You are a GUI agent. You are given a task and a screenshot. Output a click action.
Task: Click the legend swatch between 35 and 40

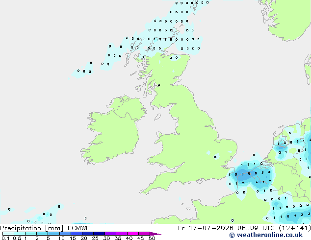click(x=122, y=234)
